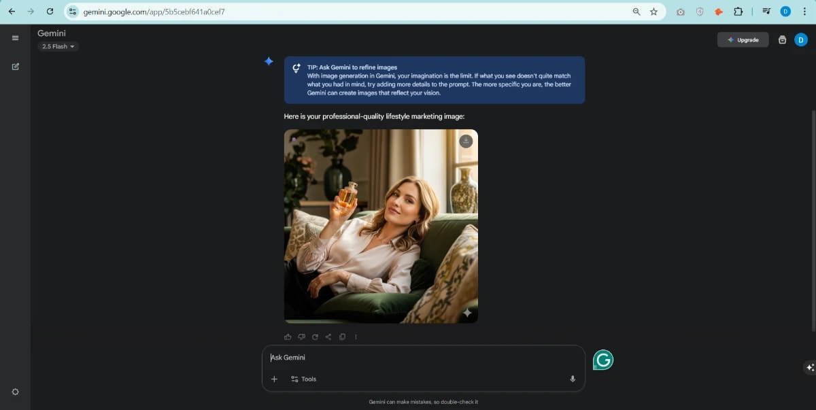Click the Upgrade button

point(743,39)
